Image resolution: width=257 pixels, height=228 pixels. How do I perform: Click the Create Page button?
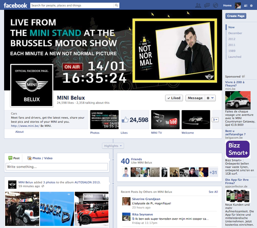coord(236,16)
